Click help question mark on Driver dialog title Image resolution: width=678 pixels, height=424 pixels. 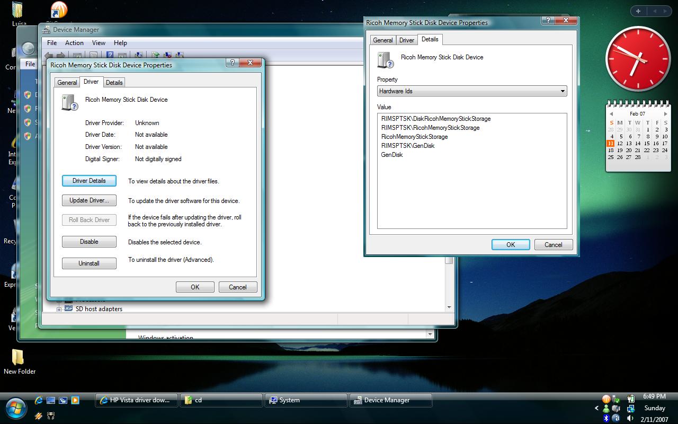click(233, 63)
